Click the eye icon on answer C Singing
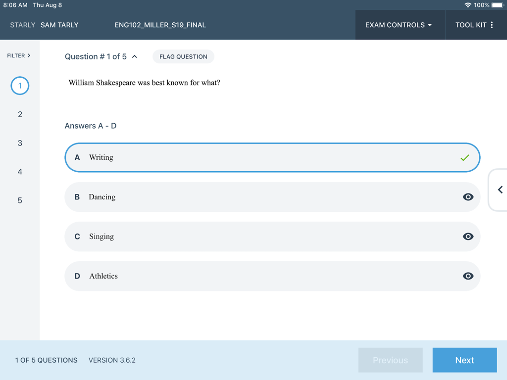 (x=468, y=237)
